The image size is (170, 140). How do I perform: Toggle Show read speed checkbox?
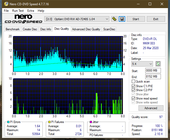[133, 98]
